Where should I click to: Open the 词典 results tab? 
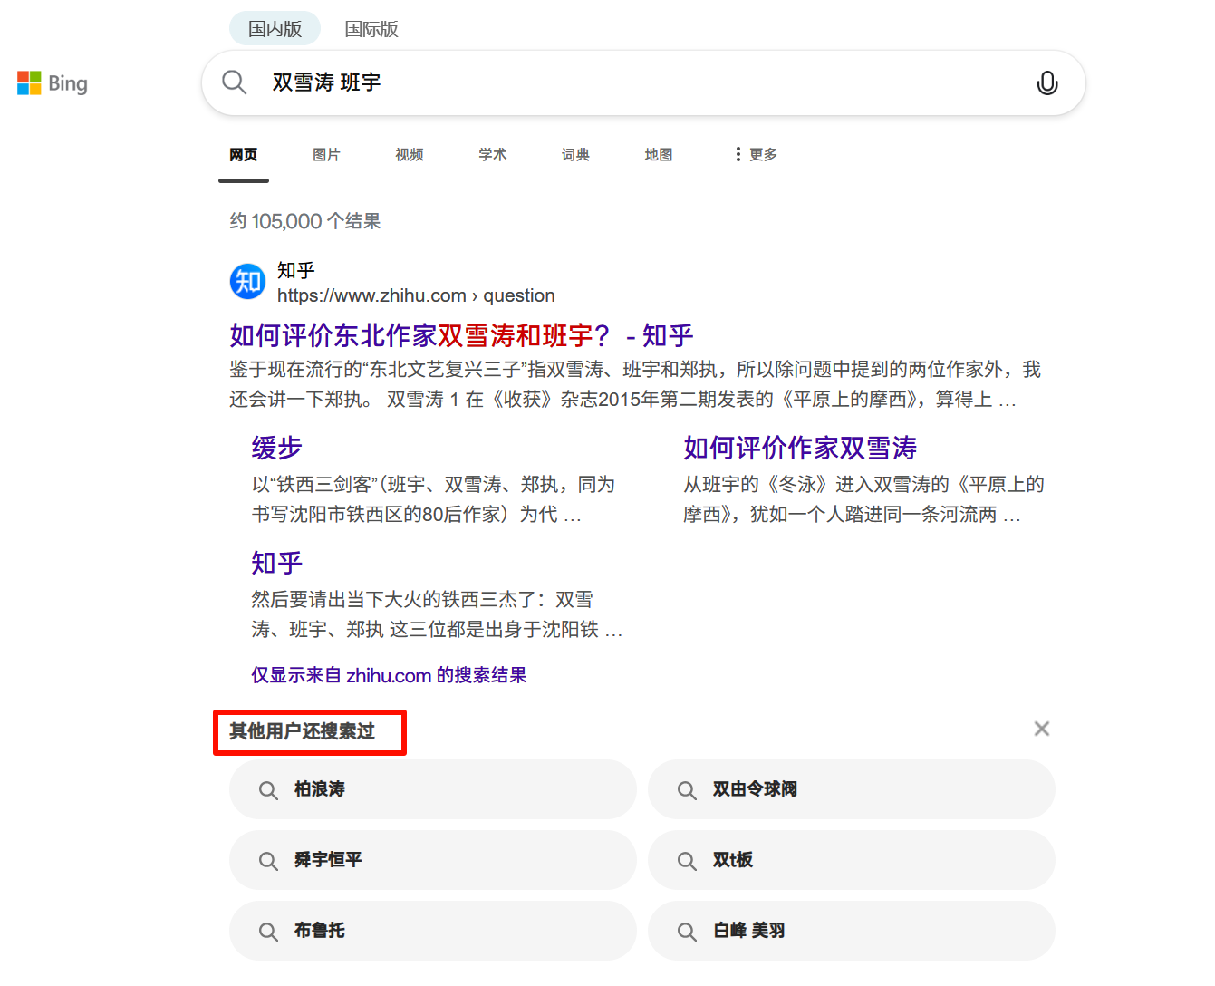coord(575,155)
